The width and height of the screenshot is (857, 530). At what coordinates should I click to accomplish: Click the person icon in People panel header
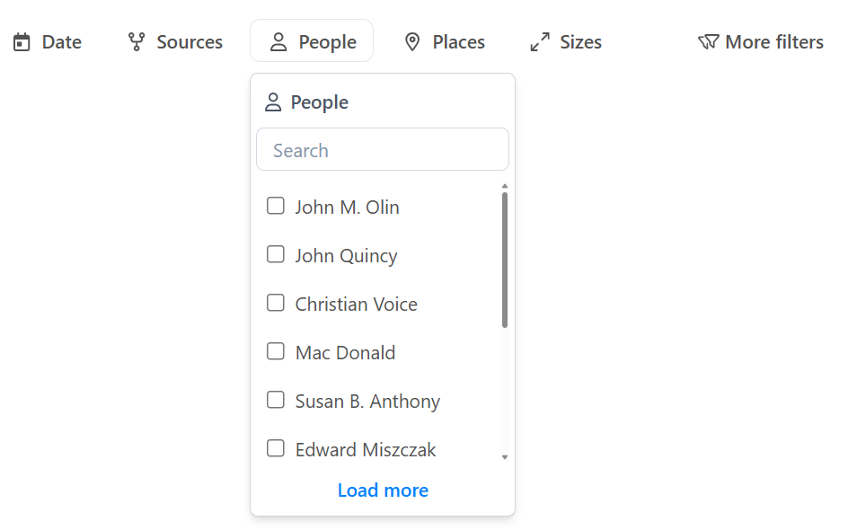pyautogui.click(x=273, y=102)
